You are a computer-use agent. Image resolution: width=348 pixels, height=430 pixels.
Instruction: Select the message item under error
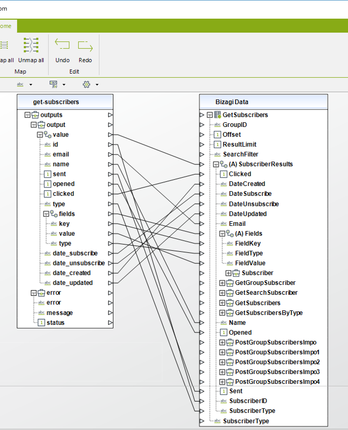click(60, 313)
